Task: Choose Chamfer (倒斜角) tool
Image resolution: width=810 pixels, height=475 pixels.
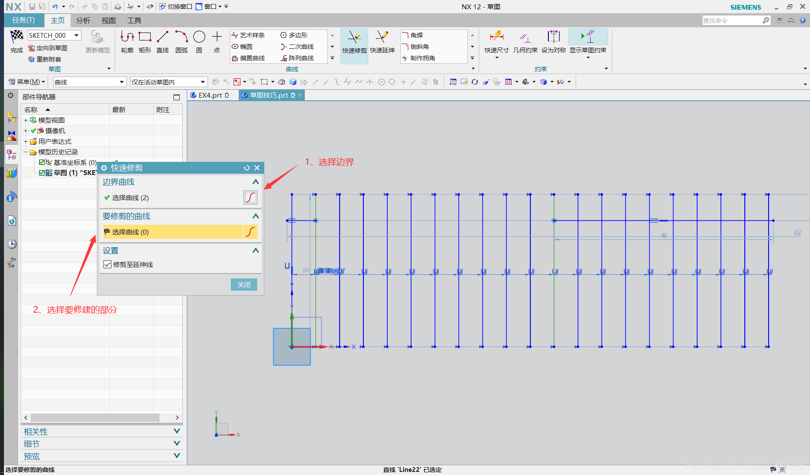Action: tap(416, 47)
